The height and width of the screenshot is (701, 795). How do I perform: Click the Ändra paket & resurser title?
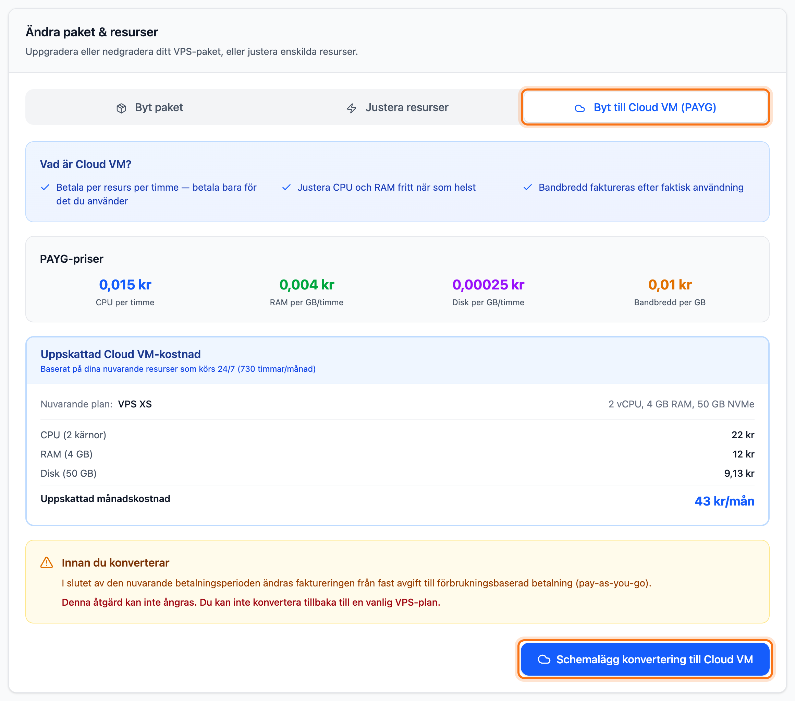pos(92,32)
